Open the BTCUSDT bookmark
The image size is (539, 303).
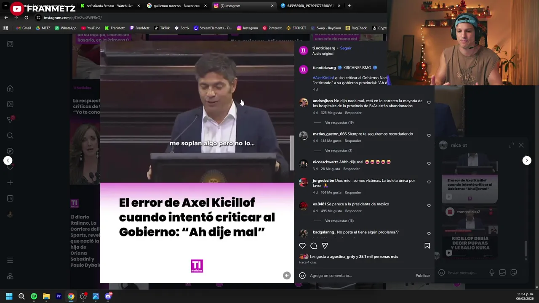[296, 28]
